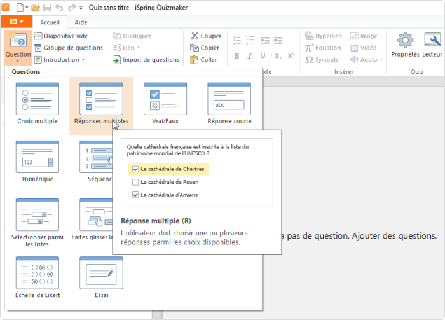Customize the quick access toolbar
This screenshot has width=445, height=320.
tap(81, 8)
